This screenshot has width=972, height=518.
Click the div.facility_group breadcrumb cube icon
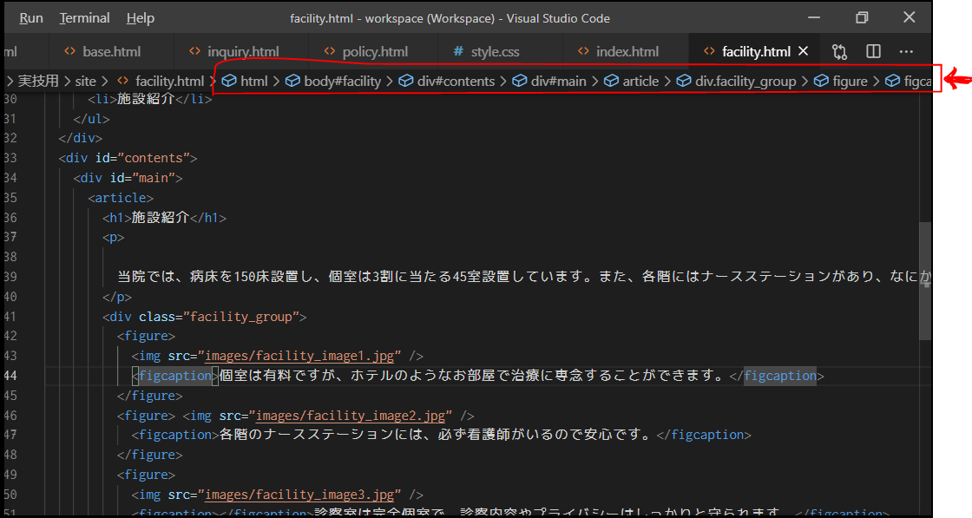tap(684, 81)
